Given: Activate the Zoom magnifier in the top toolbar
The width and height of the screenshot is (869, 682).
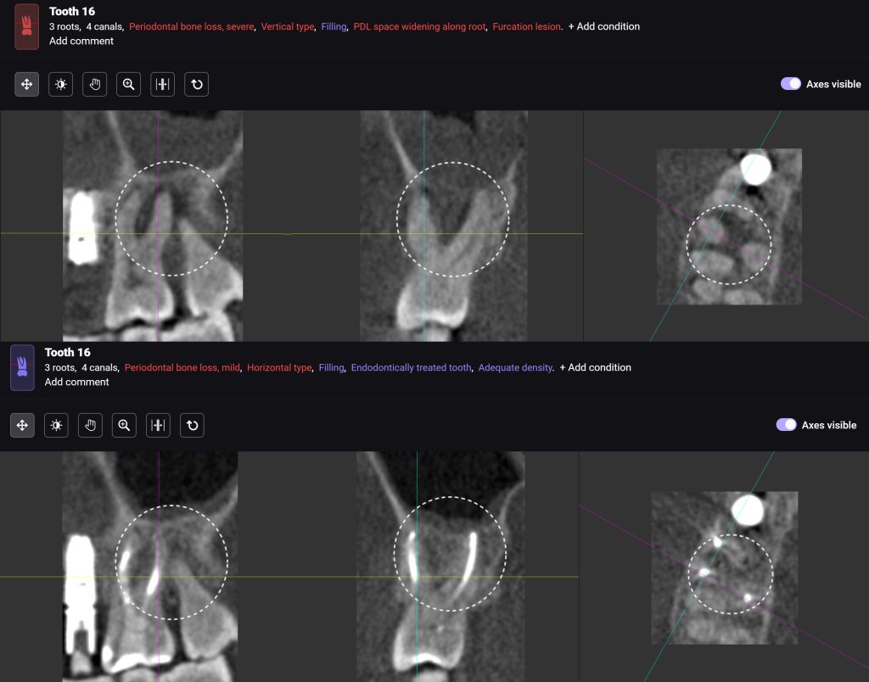Looking at the screenshot, I should click(x=128, y=84).
